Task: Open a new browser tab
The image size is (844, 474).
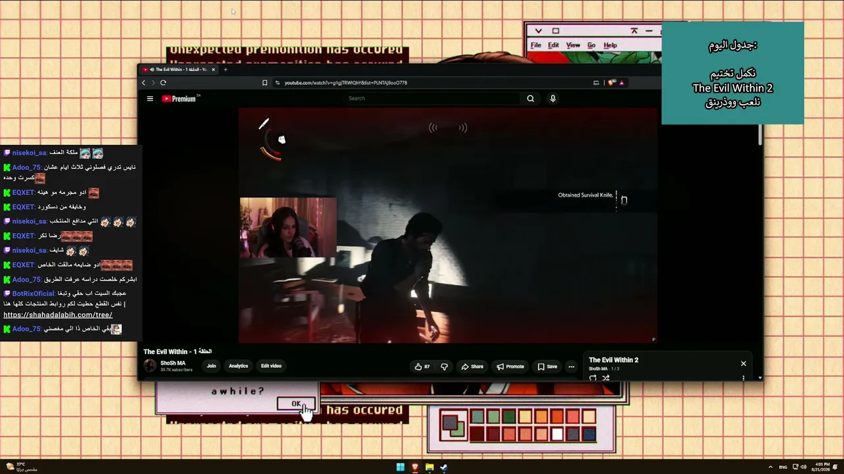Action: [x=226, y=69]
